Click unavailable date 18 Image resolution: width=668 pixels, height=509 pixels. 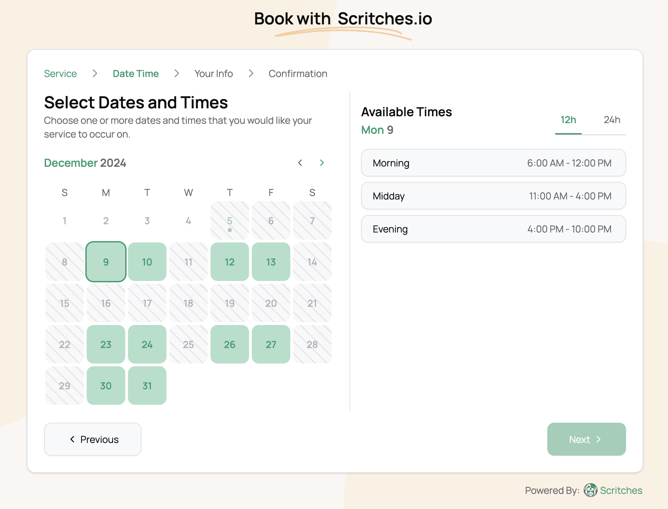click(188, 303)
